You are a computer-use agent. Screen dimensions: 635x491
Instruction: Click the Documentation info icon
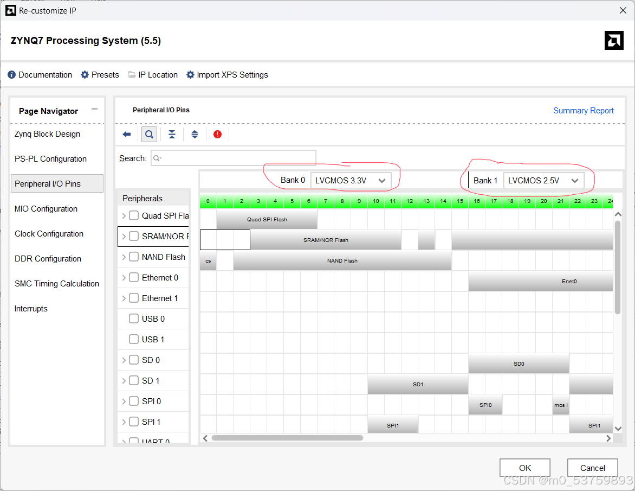click(12, 75)
